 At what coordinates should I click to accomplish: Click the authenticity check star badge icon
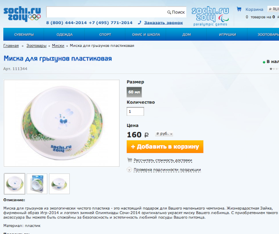click(x=129, y=170)
